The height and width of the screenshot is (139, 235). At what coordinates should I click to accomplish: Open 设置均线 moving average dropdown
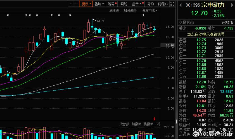149,11
